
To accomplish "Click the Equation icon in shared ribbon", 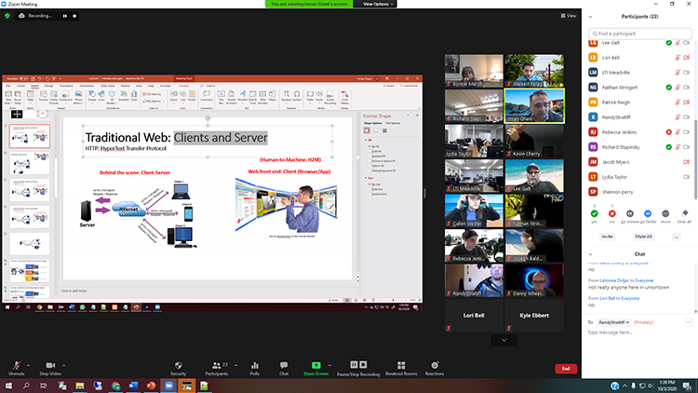I will click(287, 97).
